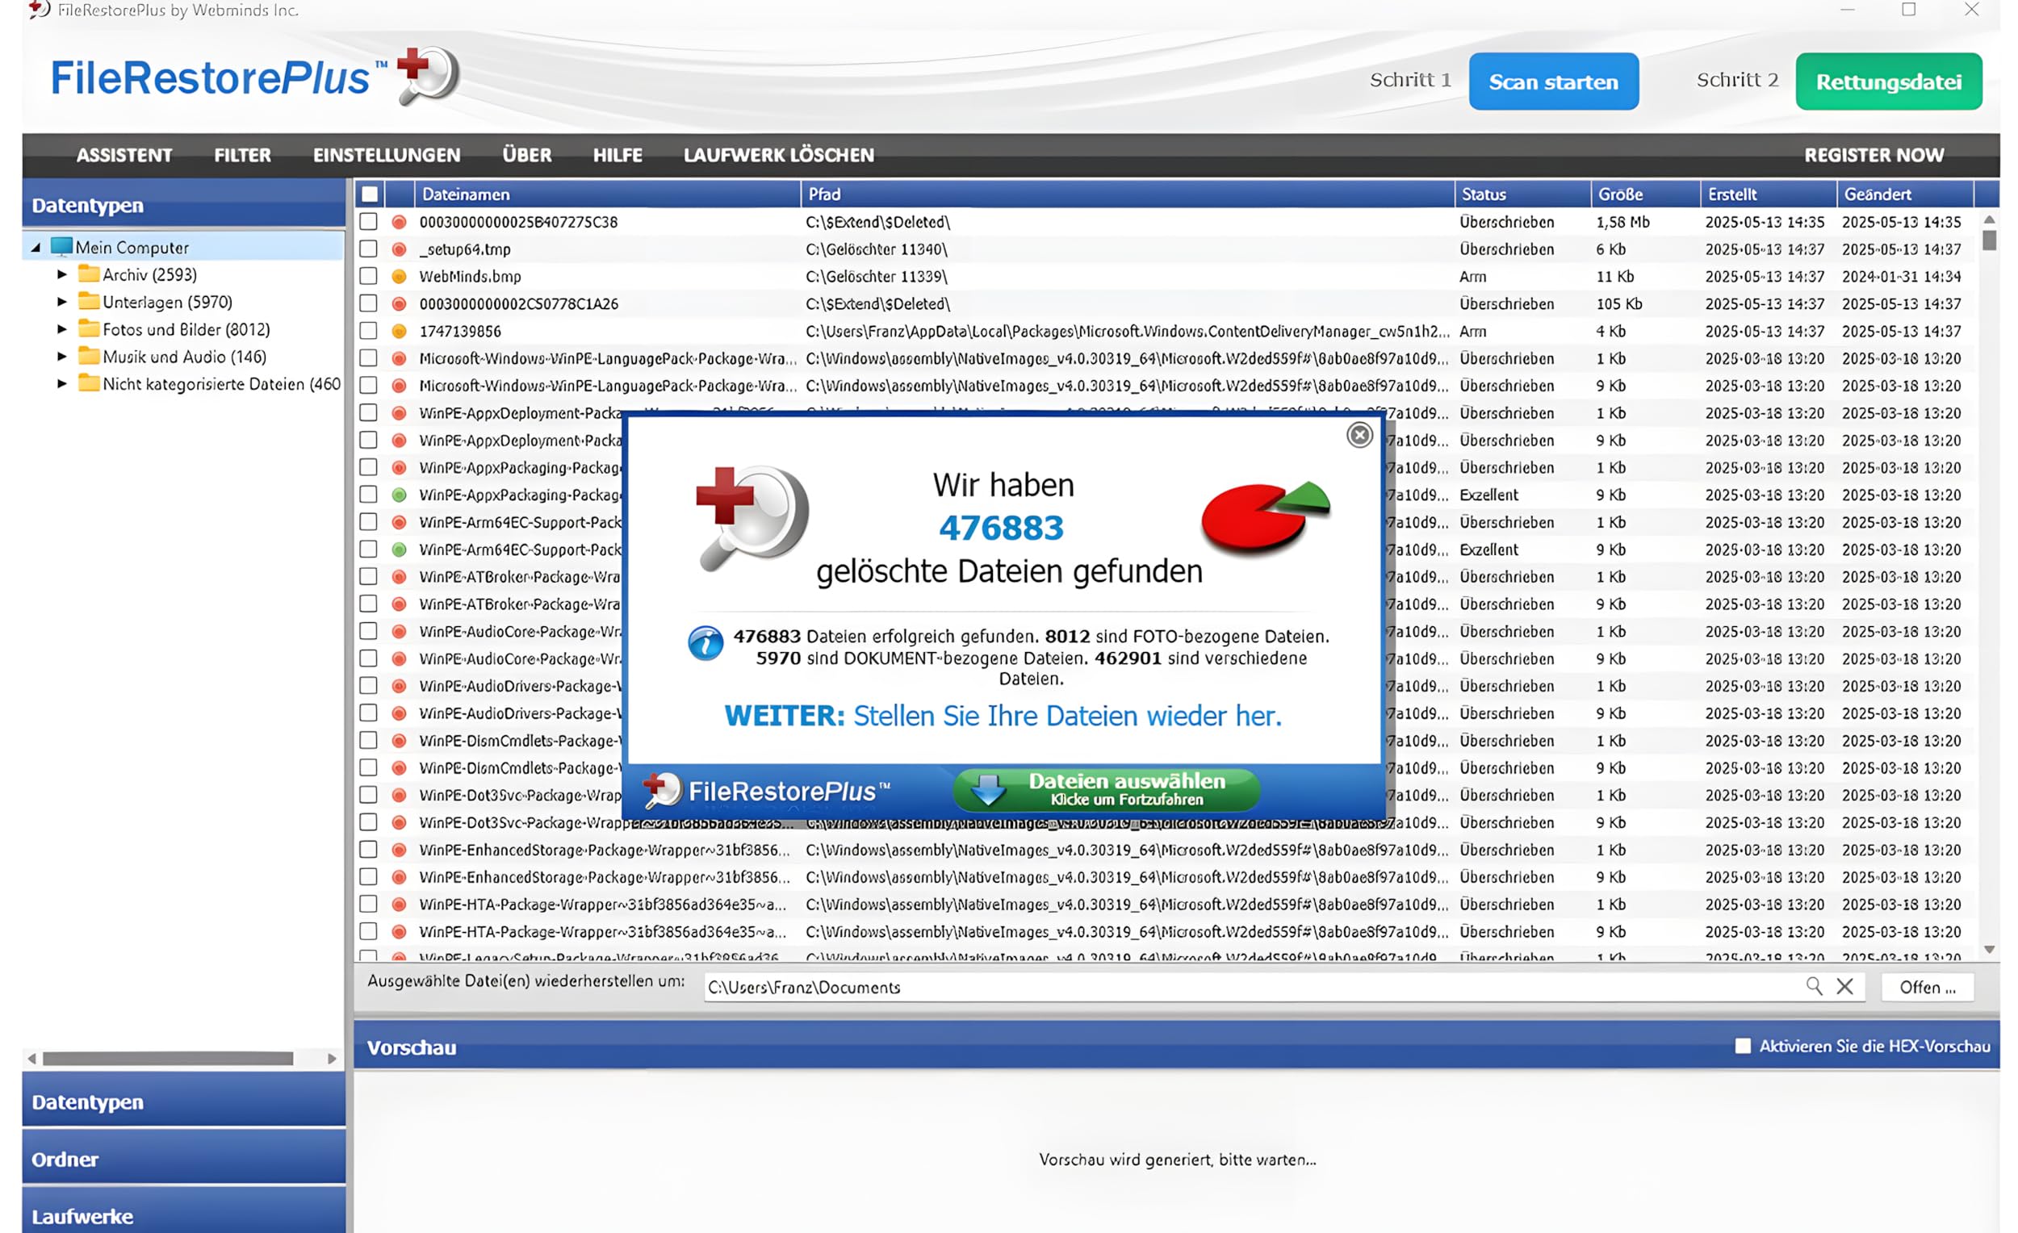Click the FileRestorePlus logo magnifier icon
Screen dimensions: 2018x1233
point(428,75)
